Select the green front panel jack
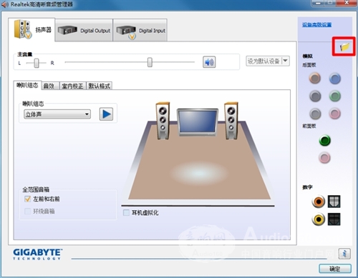 point(325,140)
